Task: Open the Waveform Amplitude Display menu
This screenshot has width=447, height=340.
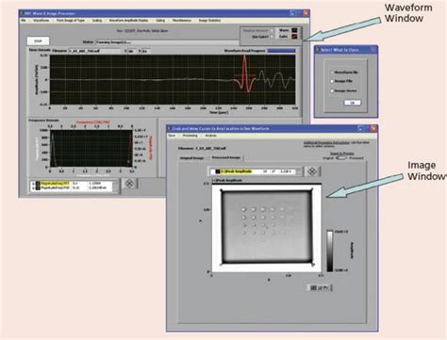Action: coord(128,21)
